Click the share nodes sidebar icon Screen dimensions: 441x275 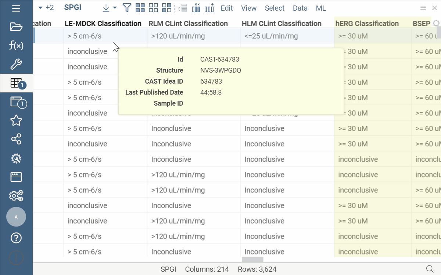[16, 139]
